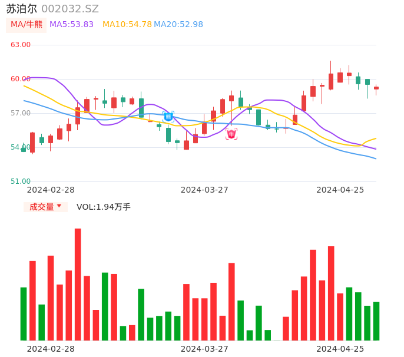Click the tallest red volume bar
The width and height of the screenshot is (404, 357).
78,284
